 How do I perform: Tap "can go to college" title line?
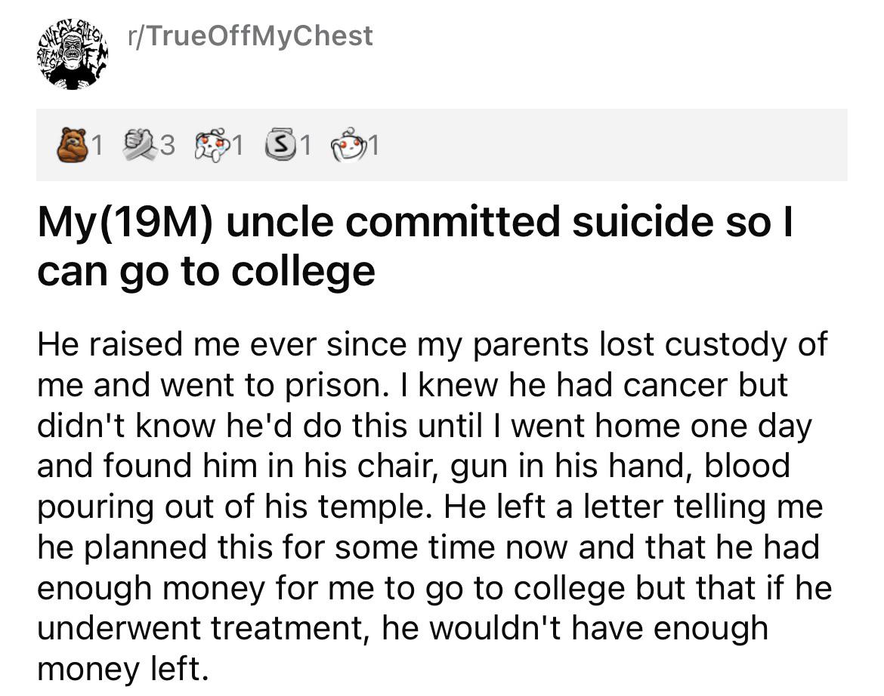206,270
